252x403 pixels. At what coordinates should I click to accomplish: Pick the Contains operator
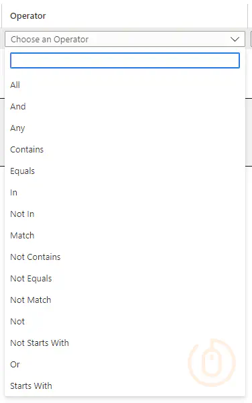click(125, 150)
